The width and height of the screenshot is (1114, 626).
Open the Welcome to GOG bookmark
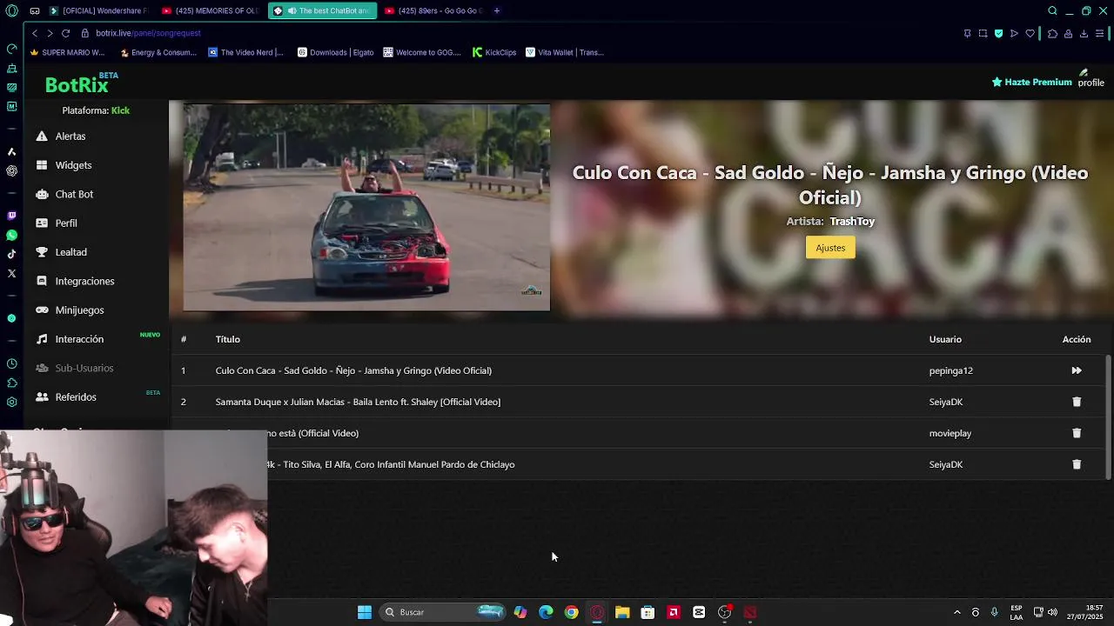pyautogui.click(x=422, y=52)
